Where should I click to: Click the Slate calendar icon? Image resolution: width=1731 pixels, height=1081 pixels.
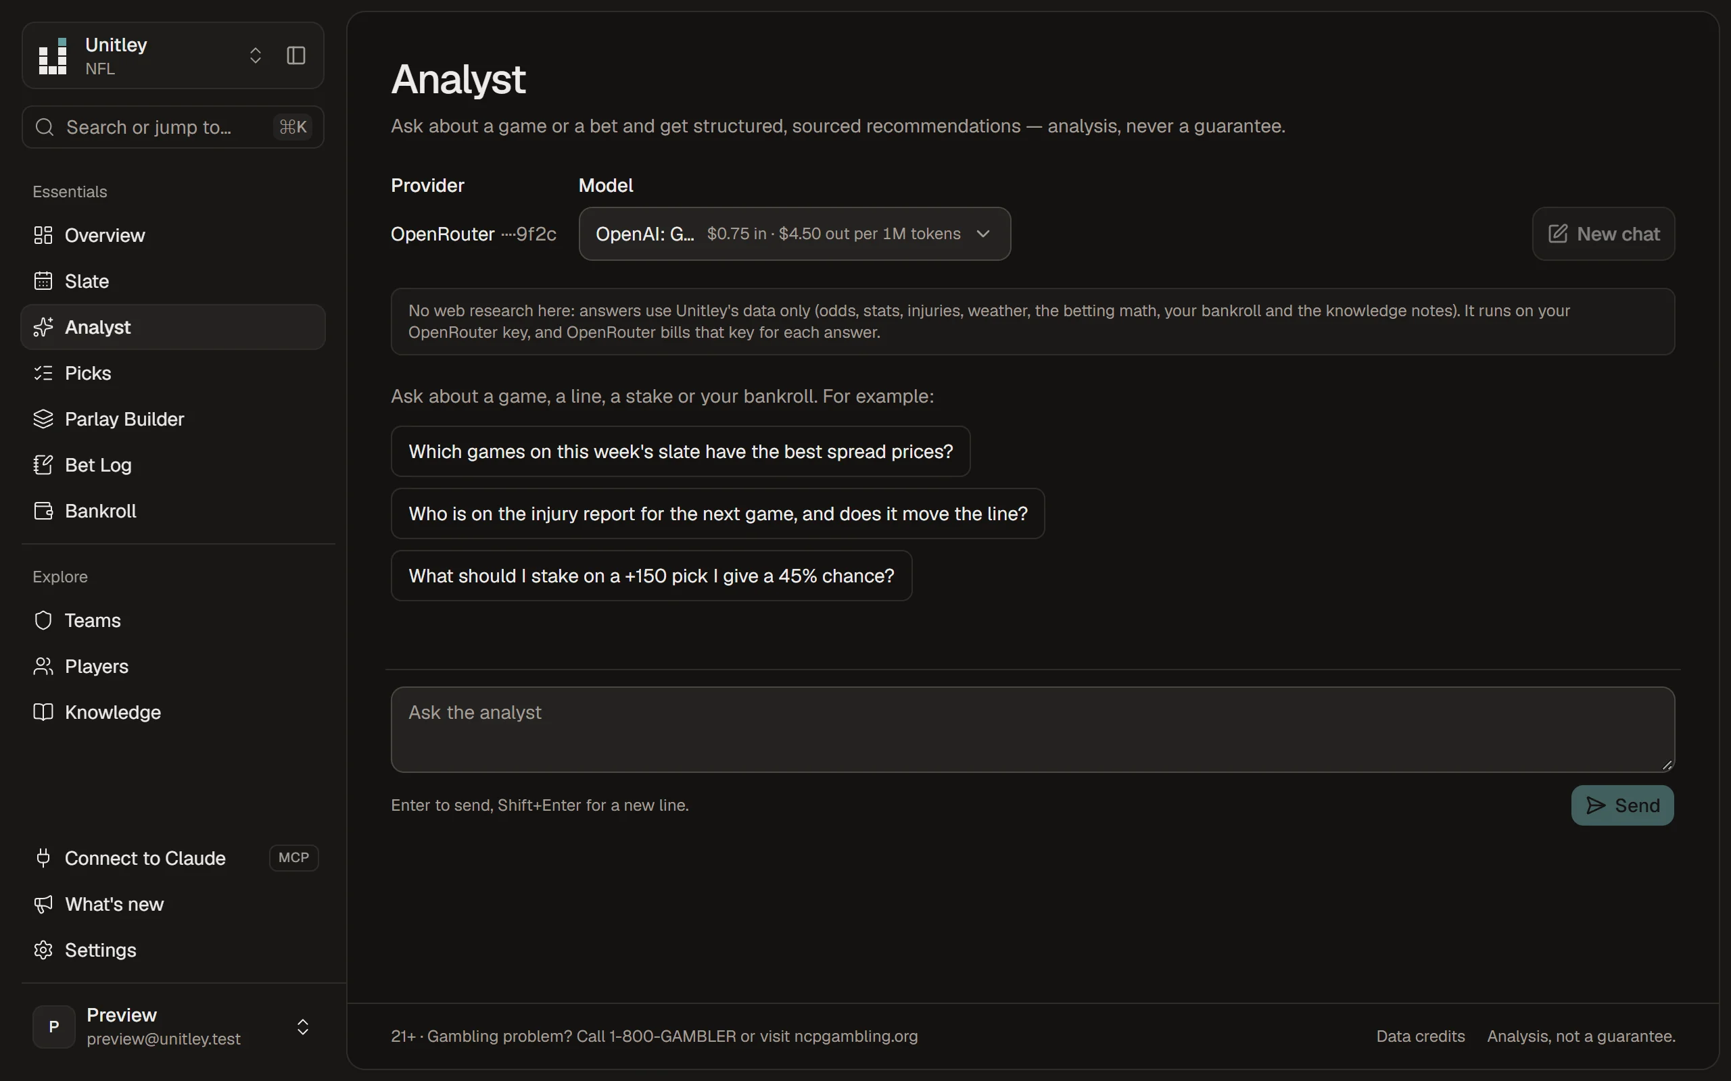point(43,281)
